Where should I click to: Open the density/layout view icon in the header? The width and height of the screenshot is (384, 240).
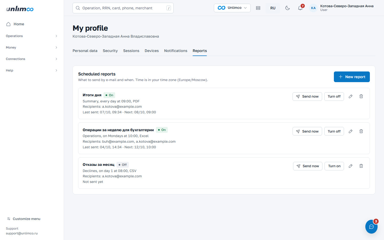click(258, 8)
